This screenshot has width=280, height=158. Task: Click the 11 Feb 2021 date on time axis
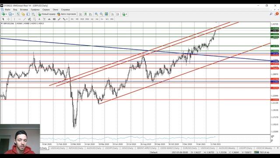pos(216,144)
